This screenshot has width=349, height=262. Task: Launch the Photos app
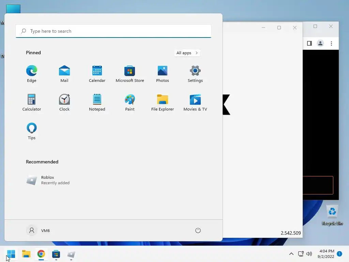click(x=163, y=74)
